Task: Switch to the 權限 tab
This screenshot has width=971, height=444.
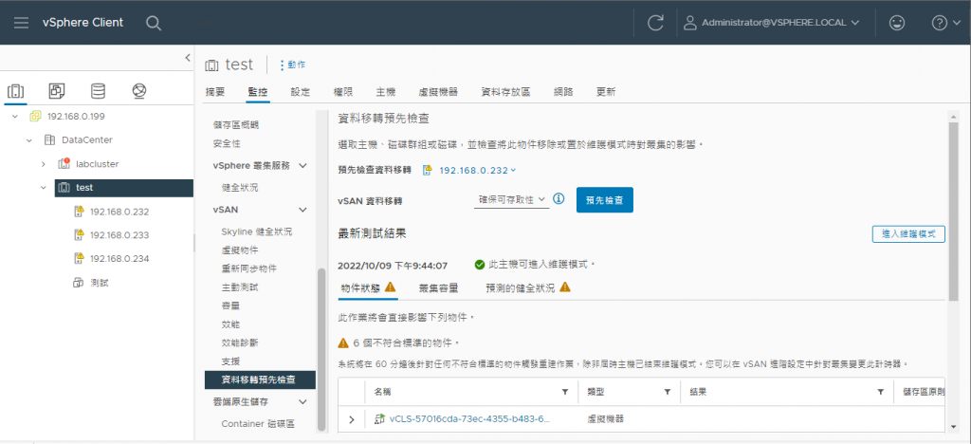Action: tap(343, 92)
